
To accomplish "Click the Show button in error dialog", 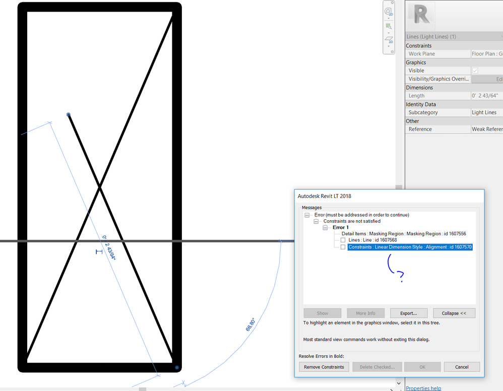I will point(323,313).
